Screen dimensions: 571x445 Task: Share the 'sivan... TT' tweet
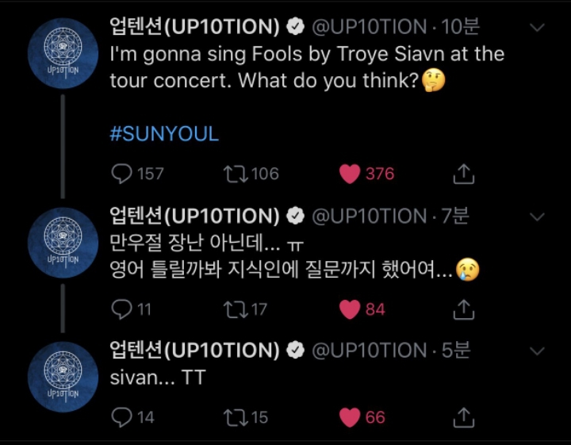click(464, 417)
